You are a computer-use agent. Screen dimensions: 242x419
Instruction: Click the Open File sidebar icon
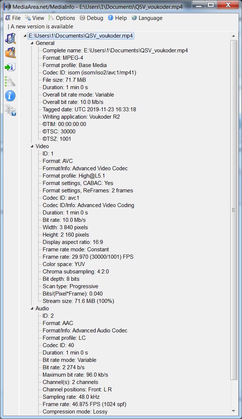[10, 38]
